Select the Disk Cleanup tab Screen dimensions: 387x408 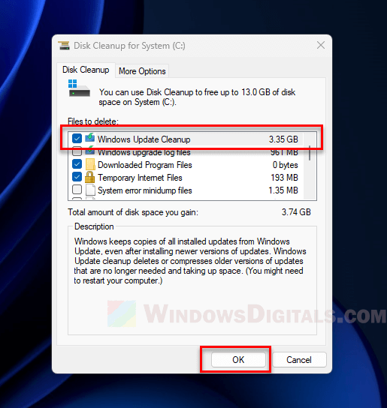pyautogui.click(x=86, y=70)
